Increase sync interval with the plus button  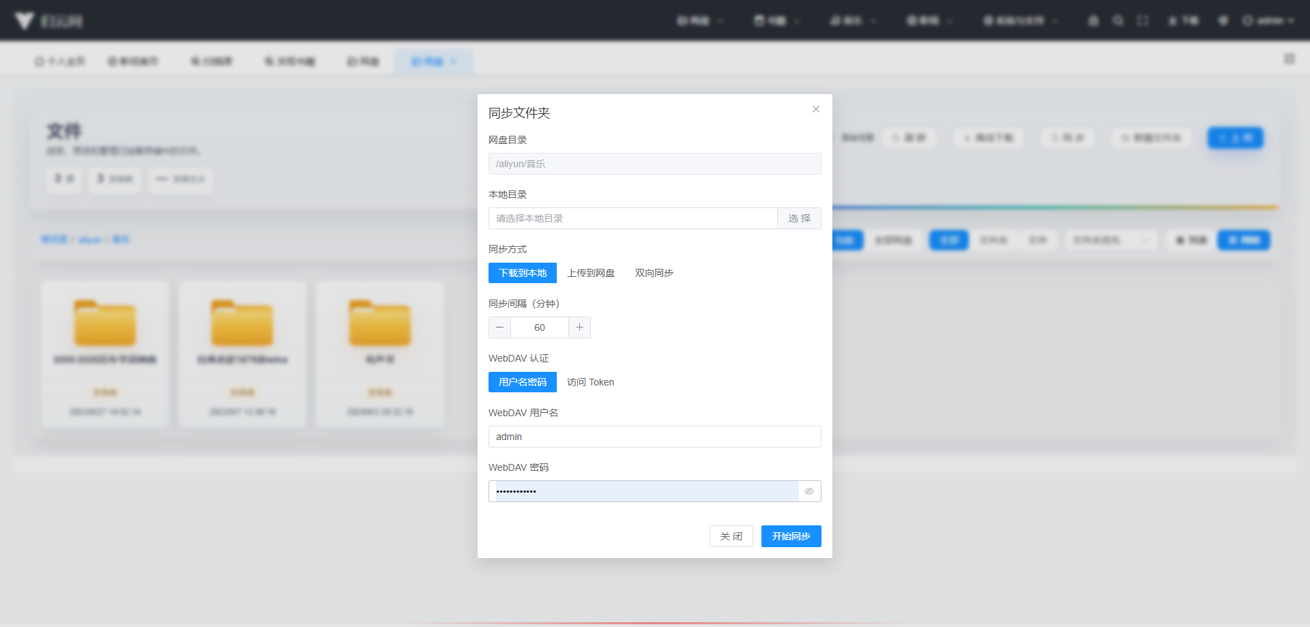579,327
